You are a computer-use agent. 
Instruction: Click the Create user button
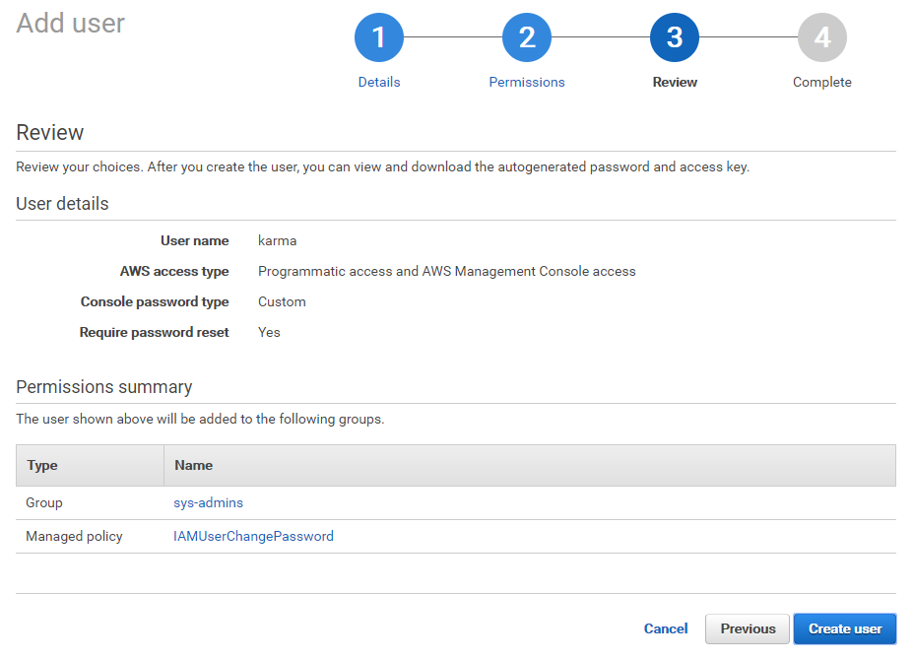tap(845, 628)
